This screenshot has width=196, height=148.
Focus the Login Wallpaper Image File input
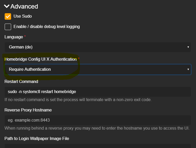97,146
